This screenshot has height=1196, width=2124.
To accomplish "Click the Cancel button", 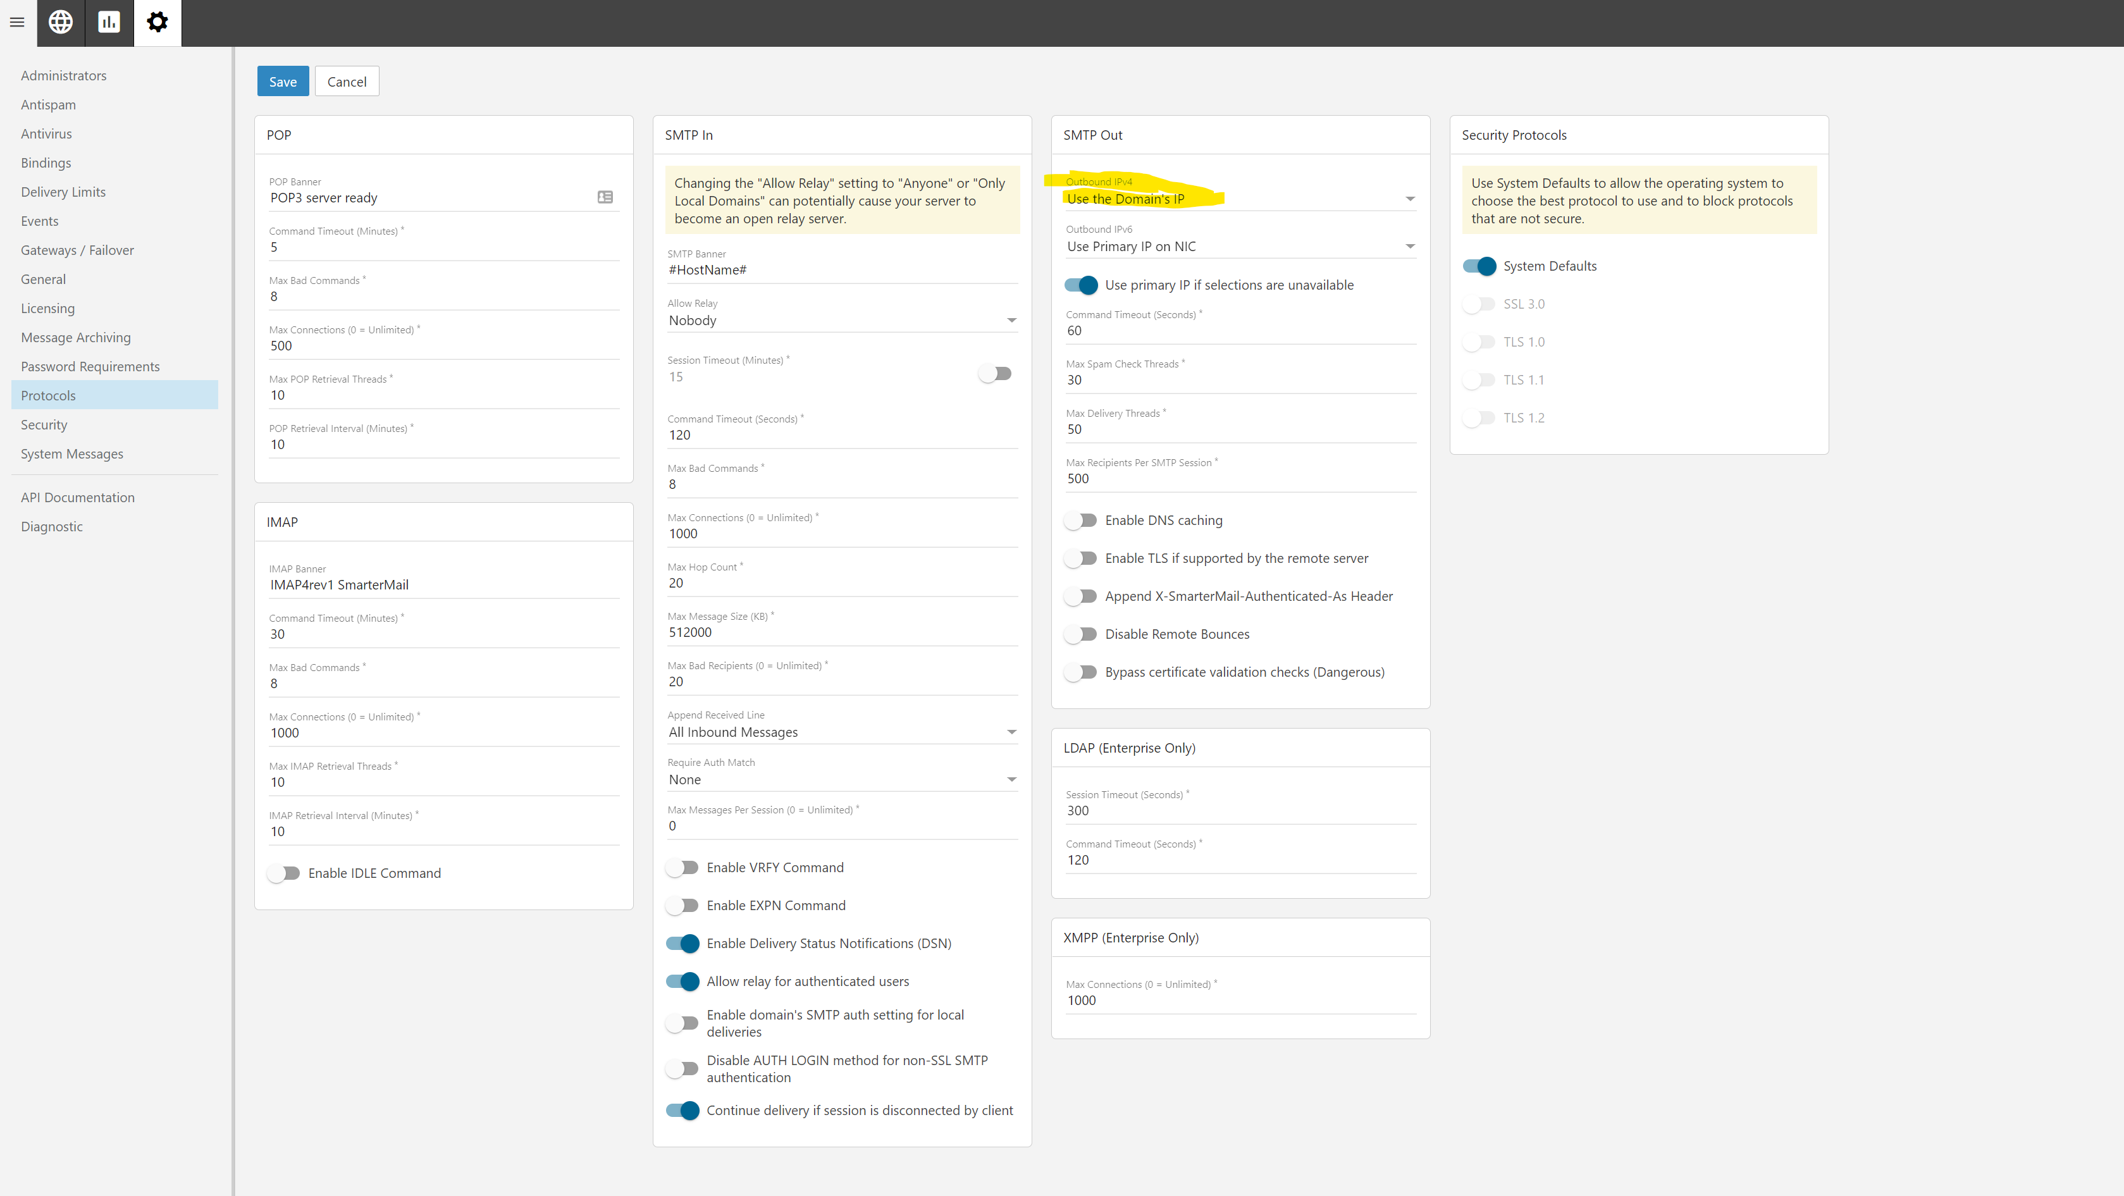I will point(347,82).
